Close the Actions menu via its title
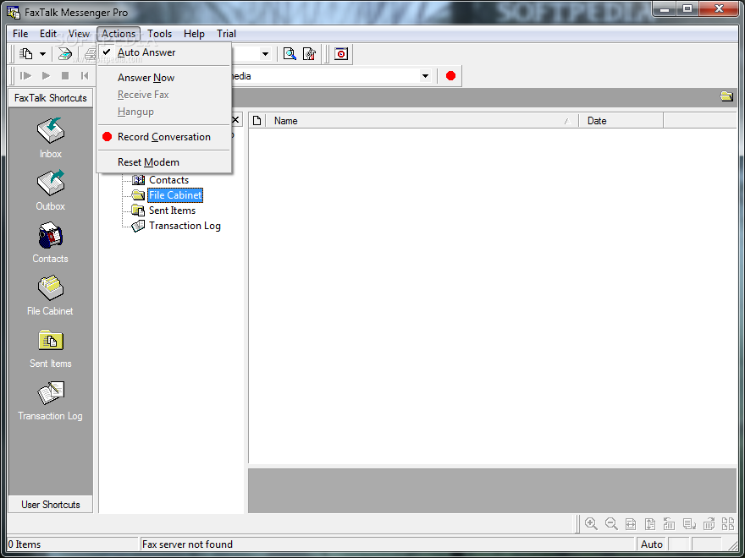745x558 pixels. pos(119,34)
